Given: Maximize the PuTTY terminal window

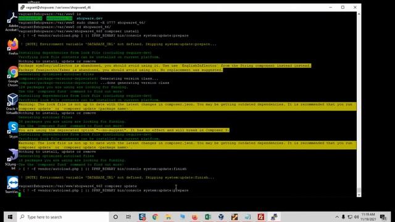Looking at the screenshot, I should tap(343, 7).
